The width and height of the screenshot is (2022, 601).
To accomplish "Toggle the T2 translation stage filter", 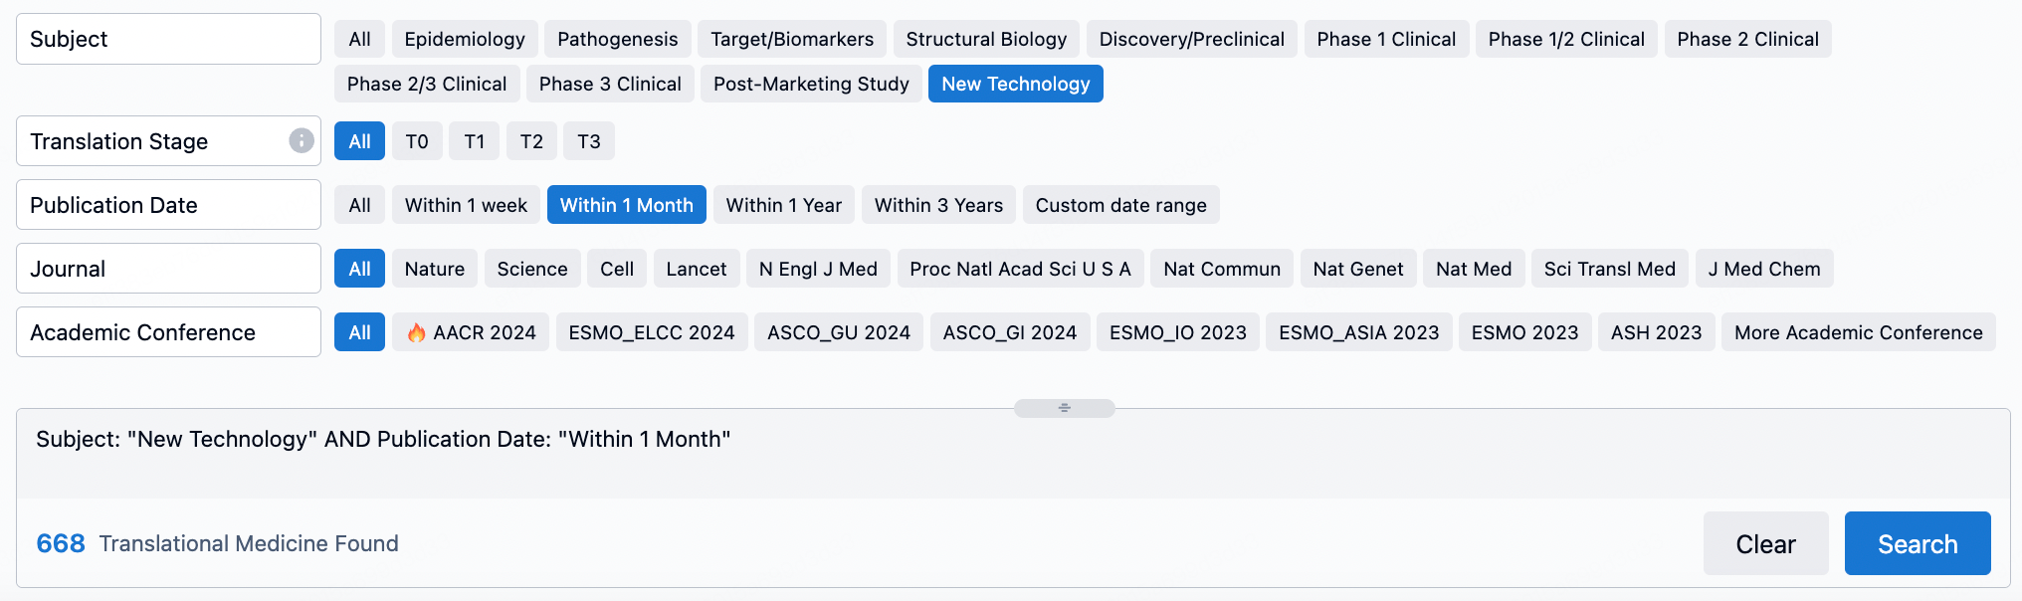I will click(531, 141).
